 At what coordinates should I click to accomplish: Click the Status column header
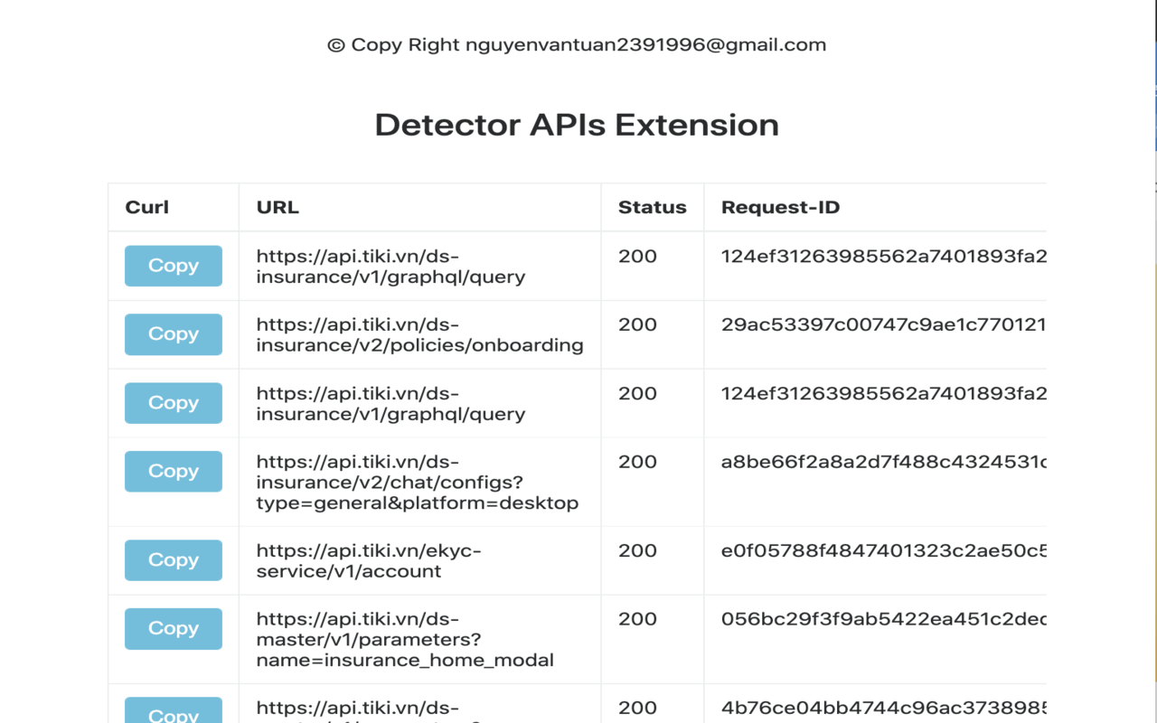click(652, 207)
